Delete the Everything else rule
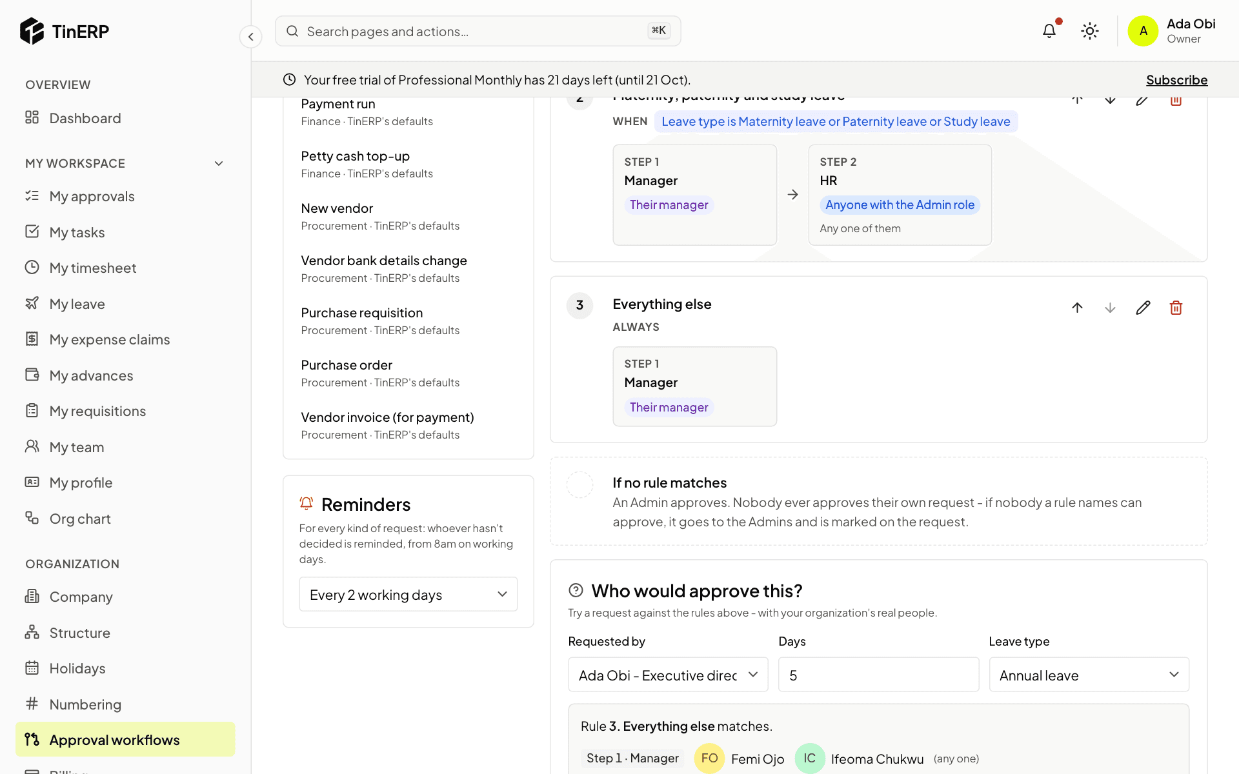The height and width of the screenshot is (774, 1239). (x=1176, y=308)
